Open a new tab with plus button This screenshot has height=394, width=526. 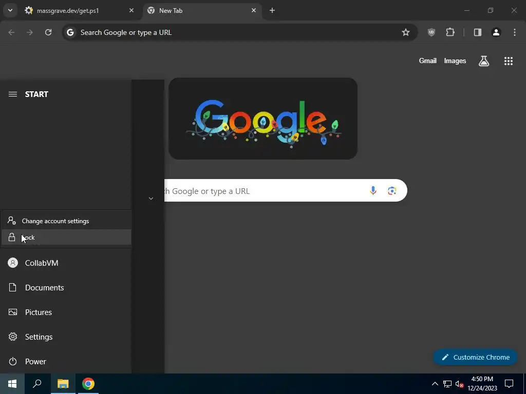tap(272, 10)
